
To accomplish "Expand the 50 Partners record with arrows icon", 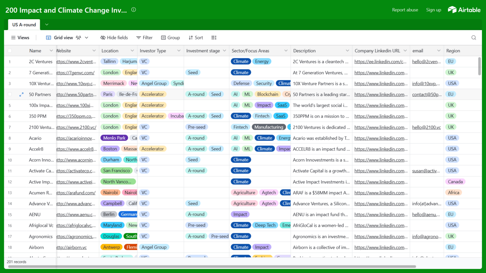I will pos(21,95).
